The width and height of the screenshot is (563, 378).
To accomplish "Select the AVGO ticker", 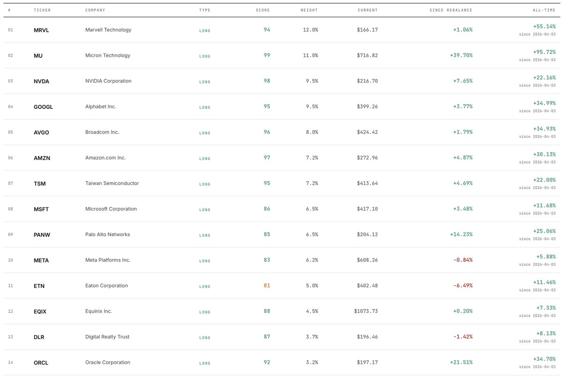I will click(x=41, y=132).
